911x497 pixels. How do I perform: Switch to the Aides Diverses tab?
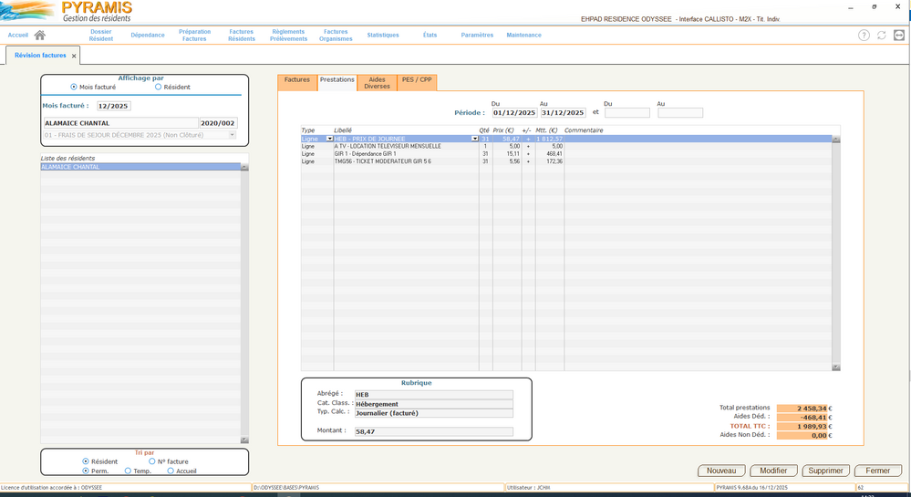pyautogui.click(x=377, y=83)
